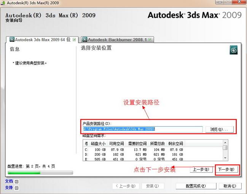Click disk list scrollbar down arrow
This screenshot has width=247, height=194.
[225, 158]
